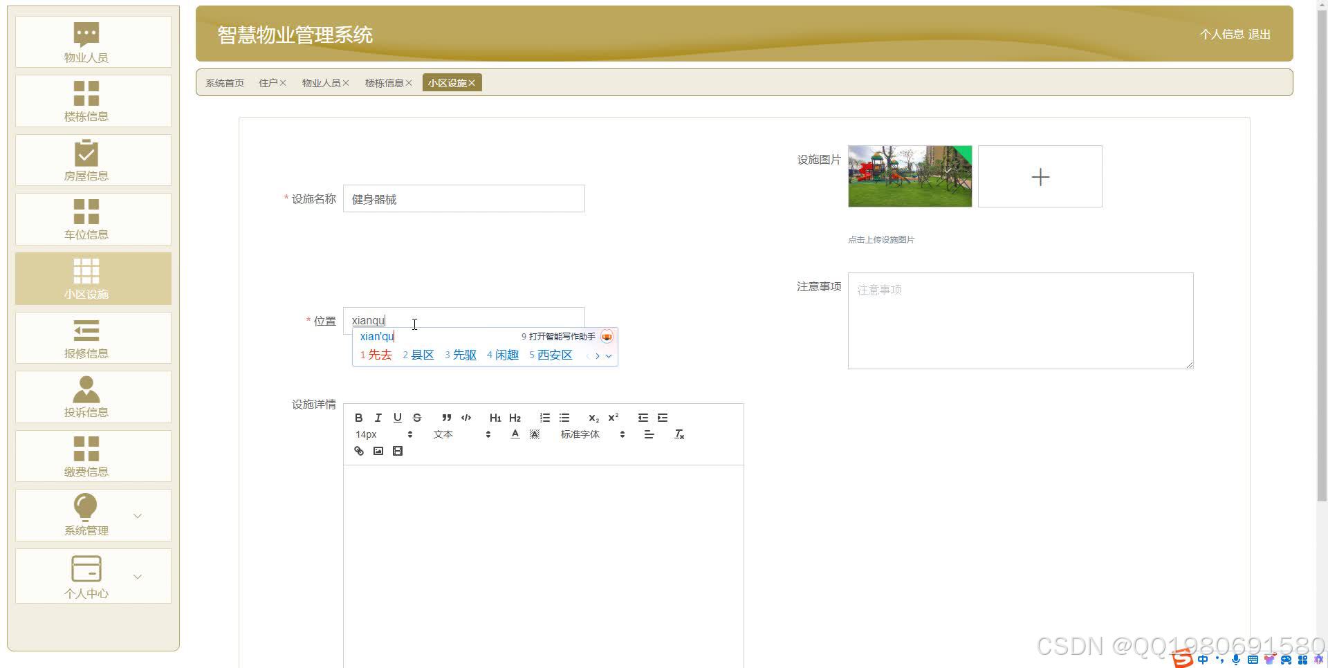The image size is (1328, 668).
Task: Apply superscript formatting
Action: 613,418
